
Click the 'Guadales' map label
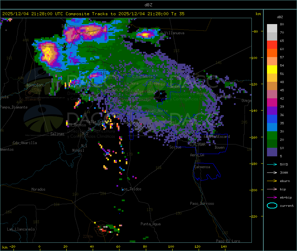click(x=176, y=71)
